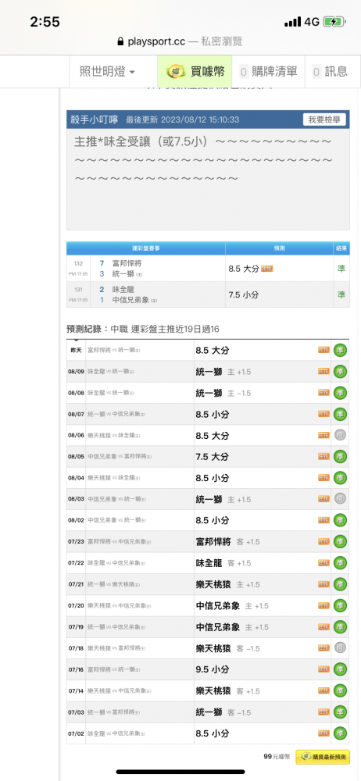The image size is (361, 781).
Task: Tap the 主推 badge next to 8.5 大分 in 運彩盤 table
Action: coord(266,269)
